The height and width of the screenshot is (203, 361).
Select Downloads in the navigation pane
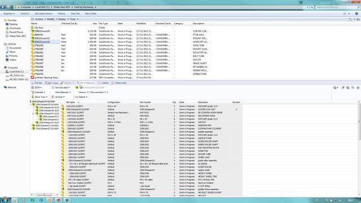(x=15, y=28)
